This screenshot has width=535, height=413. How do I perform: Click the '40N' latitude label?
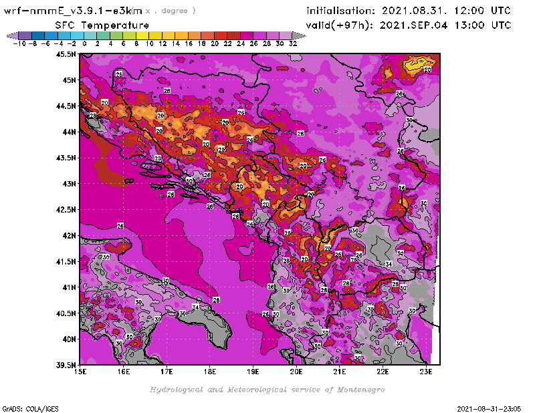69,339
